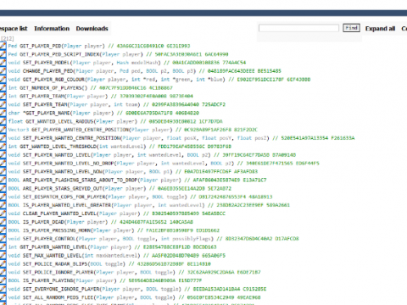Click the edit icon for GET_PLAYER_NAME
The image size is (407, 305).
[x=3, y=113]
